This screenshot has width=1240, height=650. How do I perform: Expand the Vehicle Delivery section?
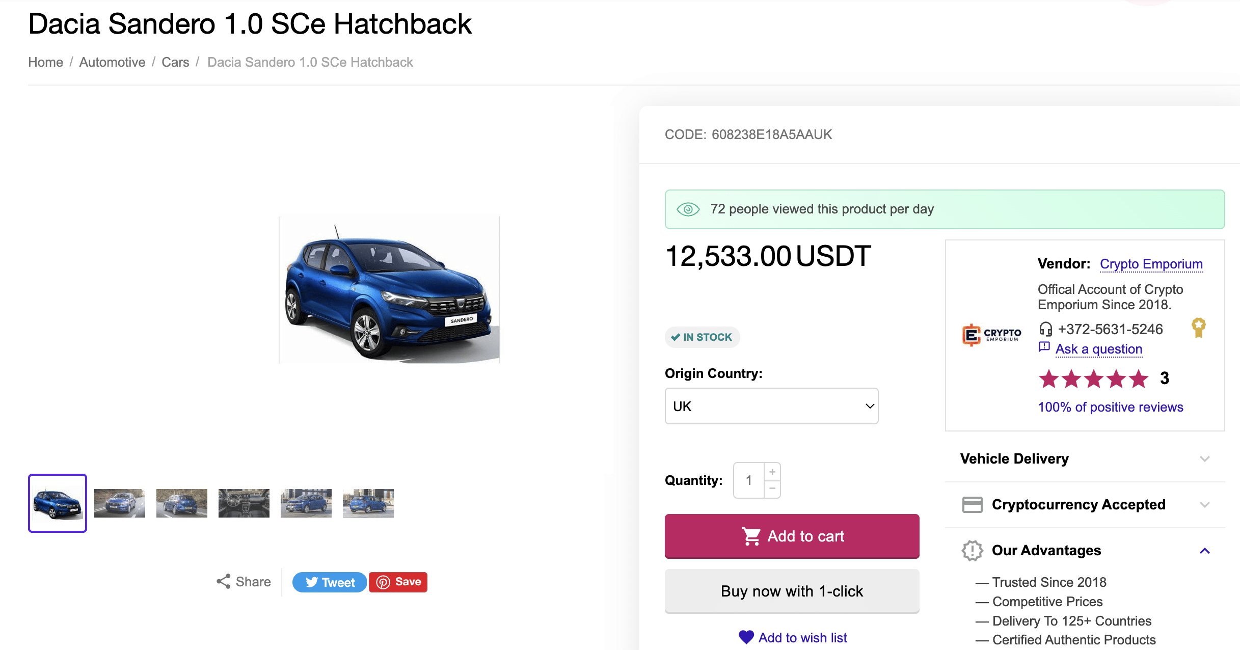point(1085,458)
